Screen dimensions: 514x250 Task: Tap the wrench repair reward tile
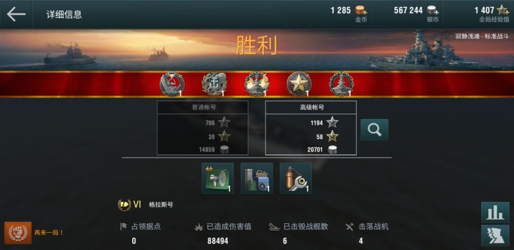pyautogui.click(x=296, y=179)
